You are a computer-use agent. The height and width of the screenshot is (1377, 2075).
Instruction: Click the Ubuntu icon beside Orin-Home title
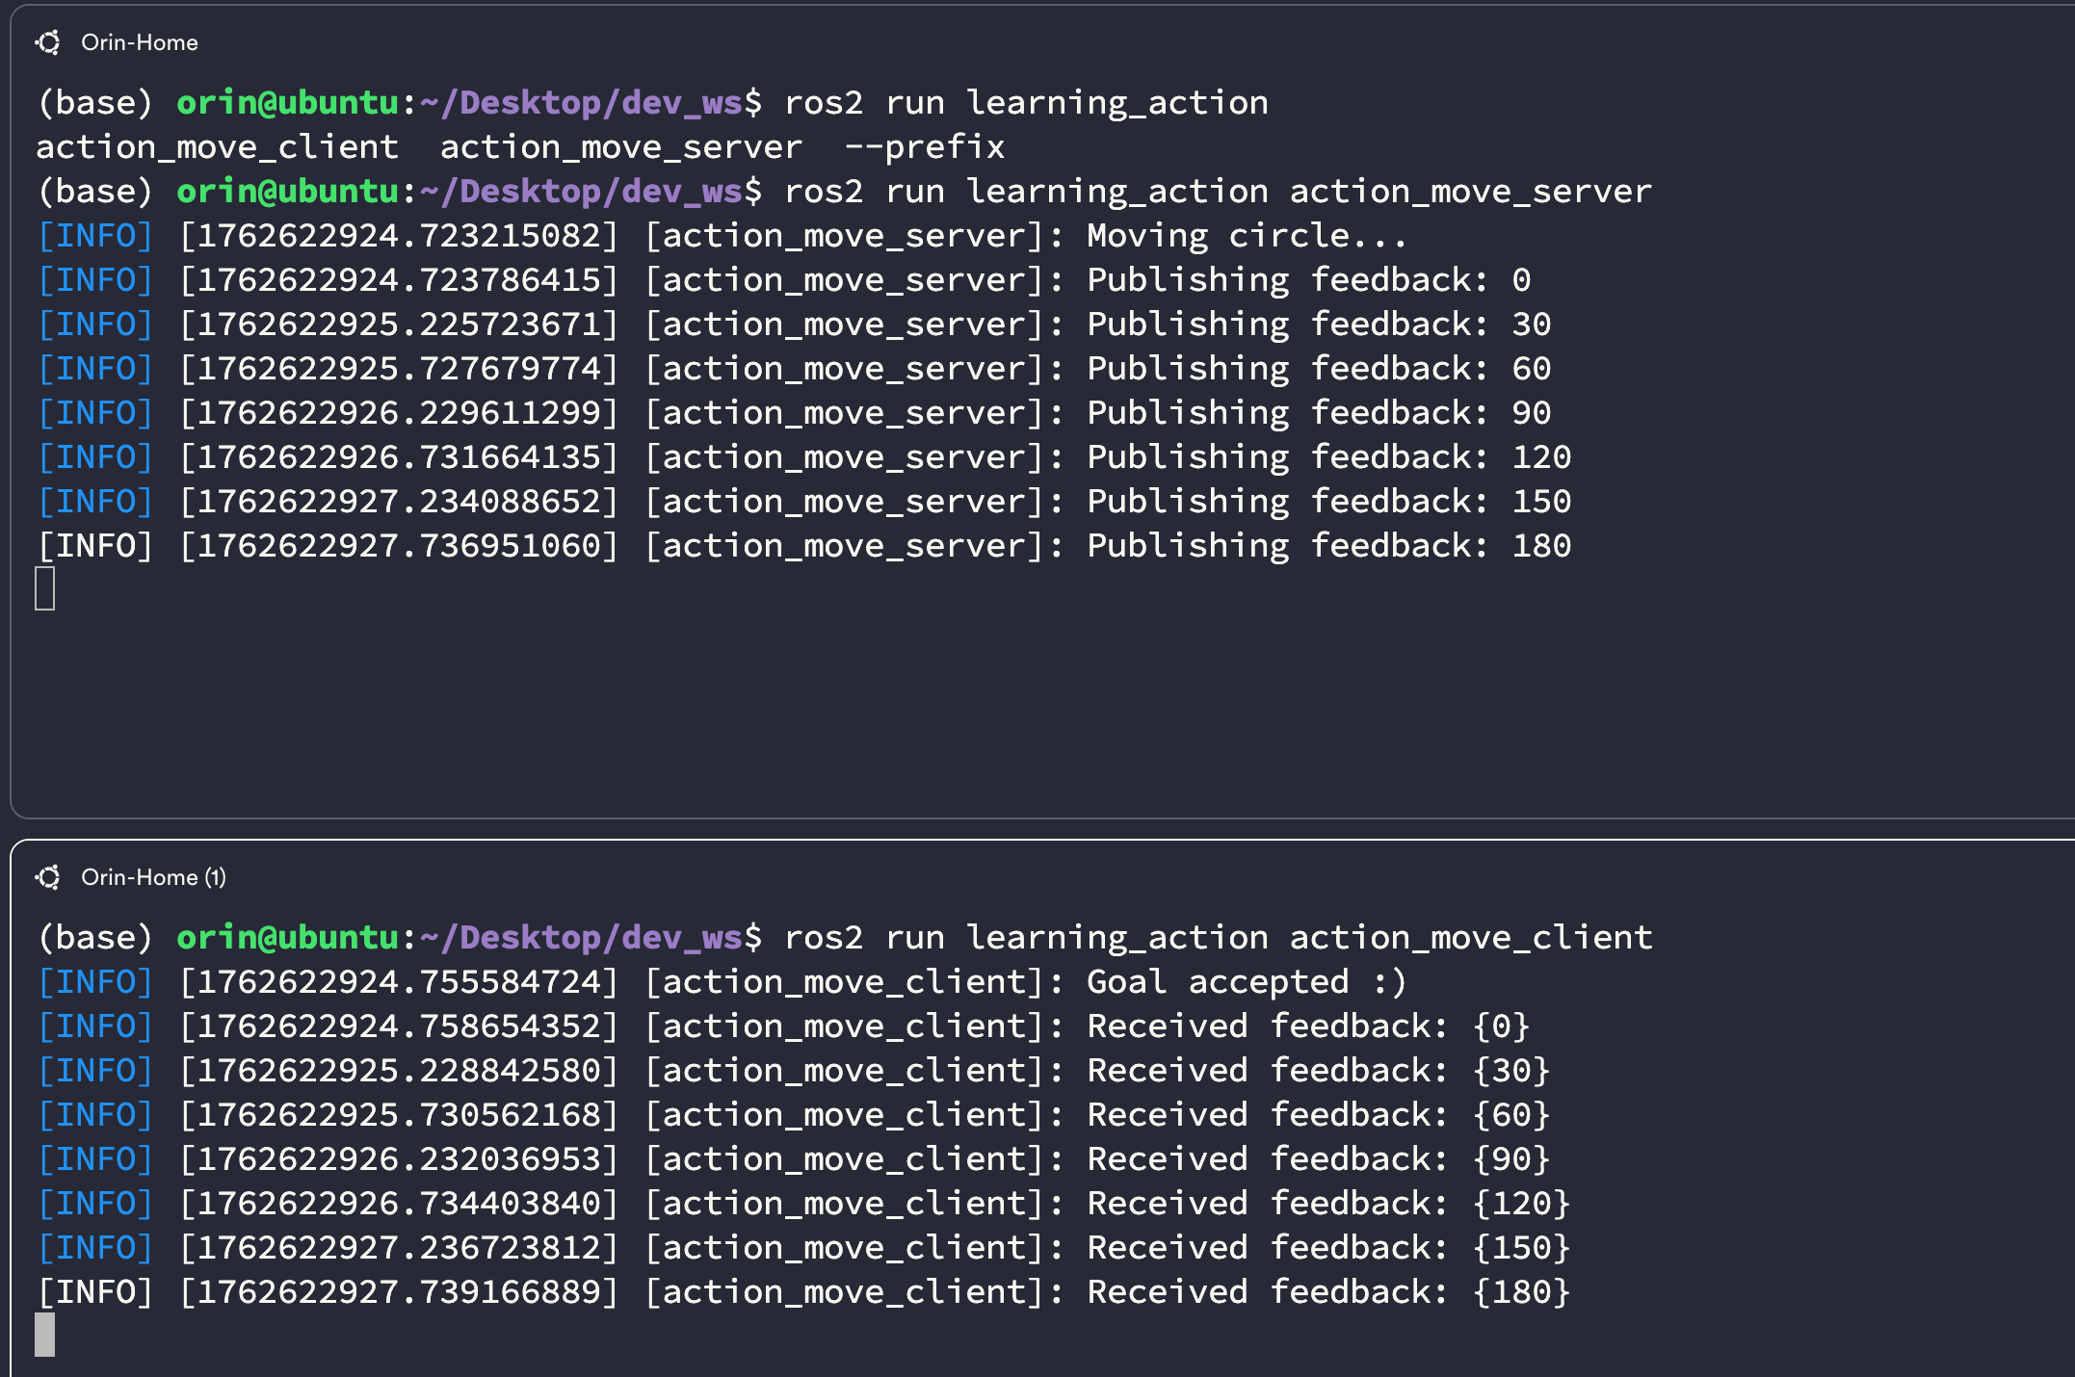[47, 42]
